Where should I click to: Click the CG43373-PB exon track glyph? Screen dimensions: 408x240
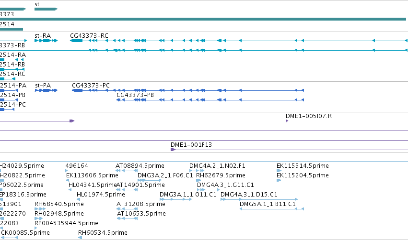point(210,100)
